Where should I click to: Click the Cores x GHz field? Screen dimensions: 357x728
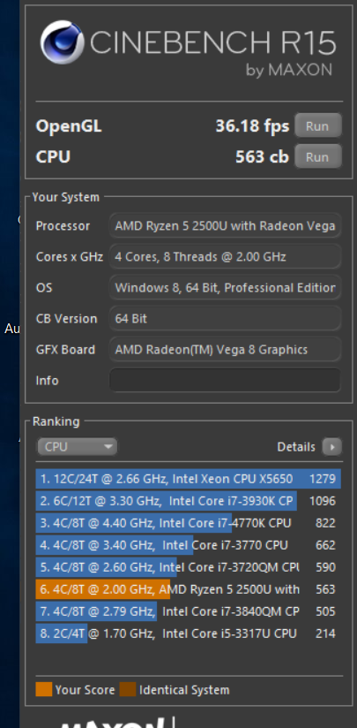coord(225,257)
